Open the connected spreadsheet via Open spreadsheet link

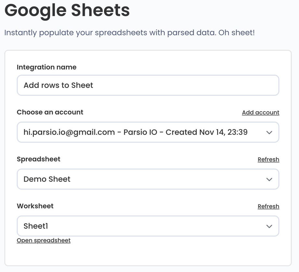[x=44, y=240]
